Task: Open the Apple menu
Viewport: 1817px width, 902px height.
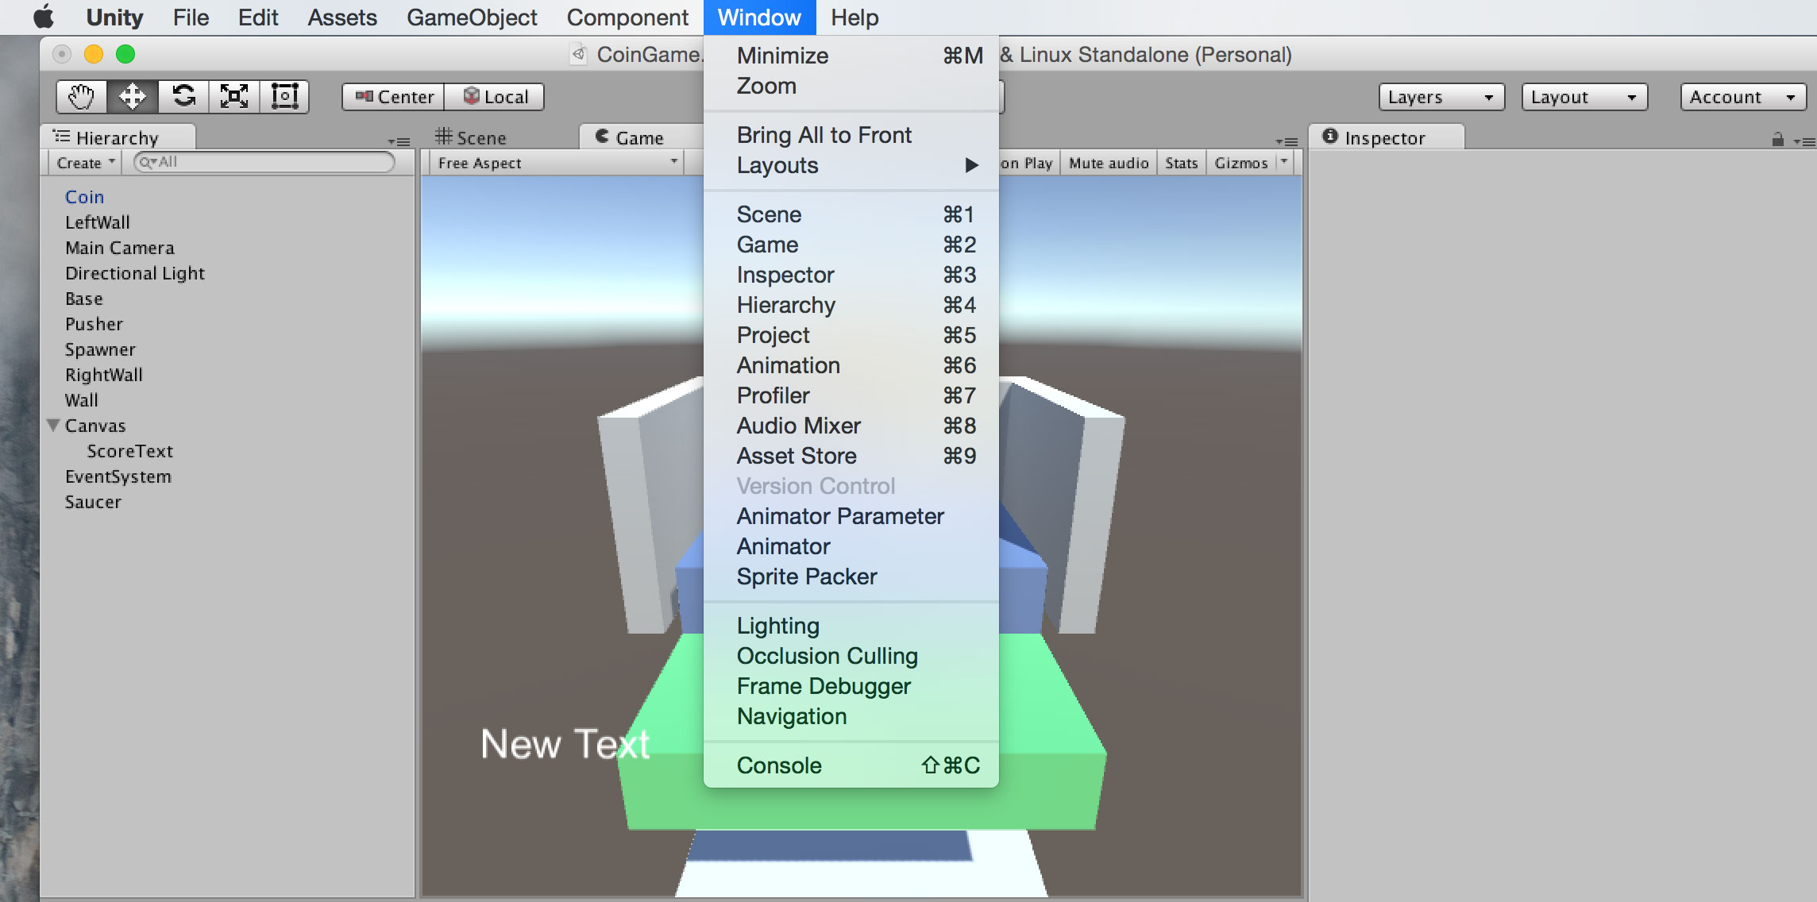Action: click(44, 17)
